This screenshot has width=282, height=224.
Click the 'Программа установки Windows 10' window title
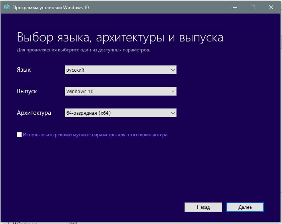[x=51, y=8]
